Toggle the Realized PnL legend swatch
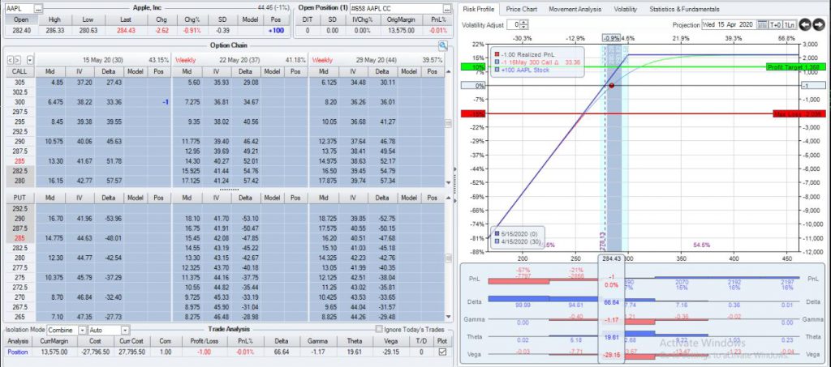This screenshot has height=367, width=831. pyautogui.click(x=496, y=53)
